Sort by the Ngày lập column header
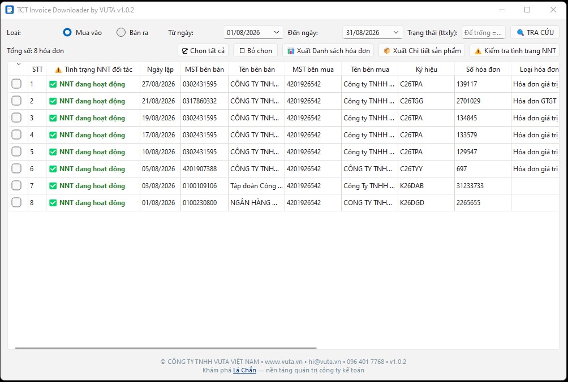 (160, 70)
